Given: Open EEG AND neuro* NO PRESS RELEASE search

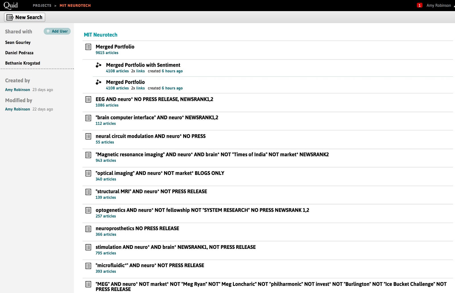Looking at the screenshot, I should 154,99.
